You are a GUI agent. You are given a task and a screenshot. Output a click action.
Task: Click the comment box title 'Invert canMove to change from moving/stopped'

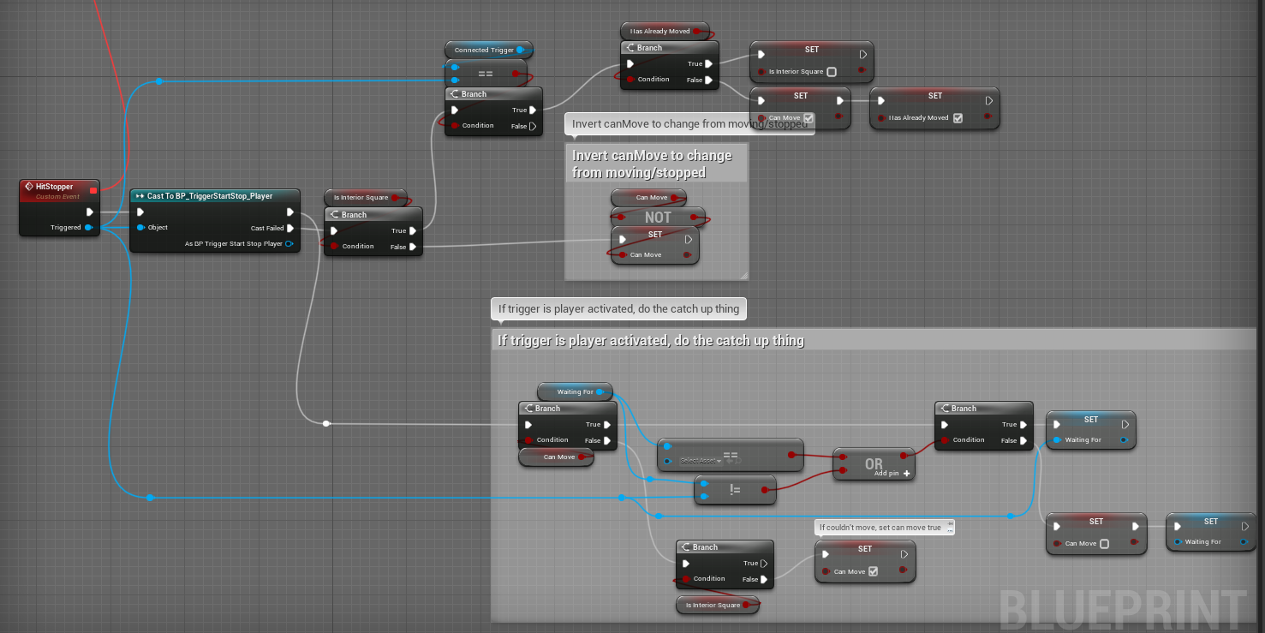click(x=652, y=164)
